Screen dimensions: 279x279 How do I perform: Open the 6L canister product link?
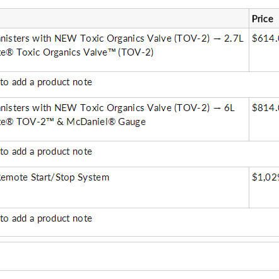click(x=117, y=108)
